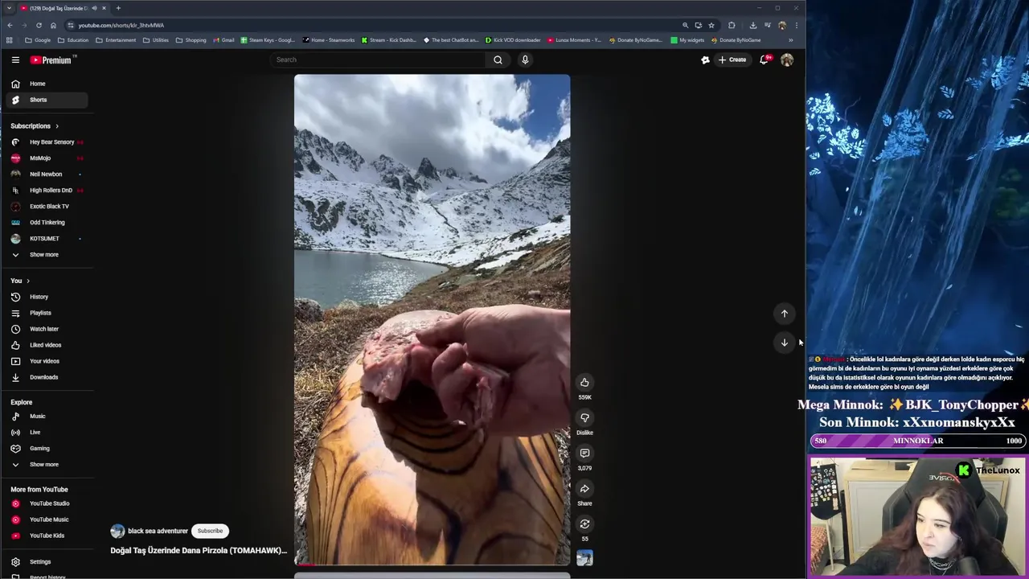Image resolution: width=1029 pixels, height=579 pixels.
Task: Click the Shorts video to pause
Action: 432,319
